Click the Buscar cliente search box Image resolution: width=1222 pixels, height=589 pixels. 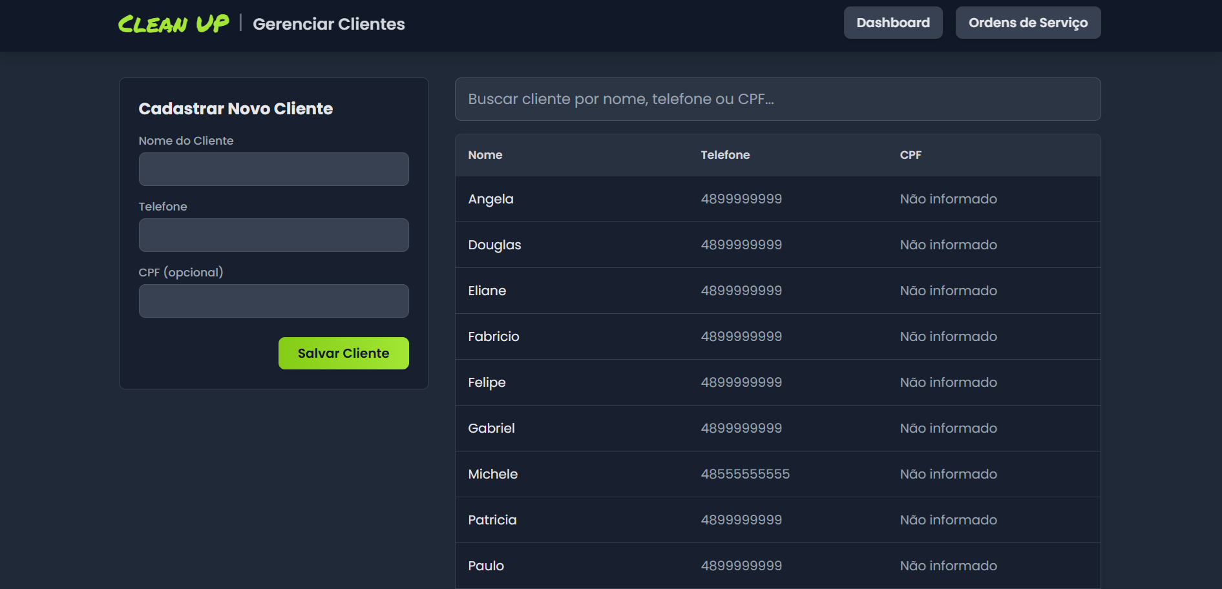(x=778, y=99)
